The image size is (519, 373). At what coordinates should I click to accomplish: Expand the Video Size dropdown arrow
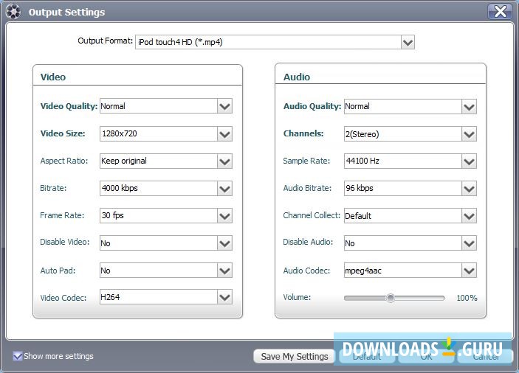pyautogui.click(x=224, y=134)
